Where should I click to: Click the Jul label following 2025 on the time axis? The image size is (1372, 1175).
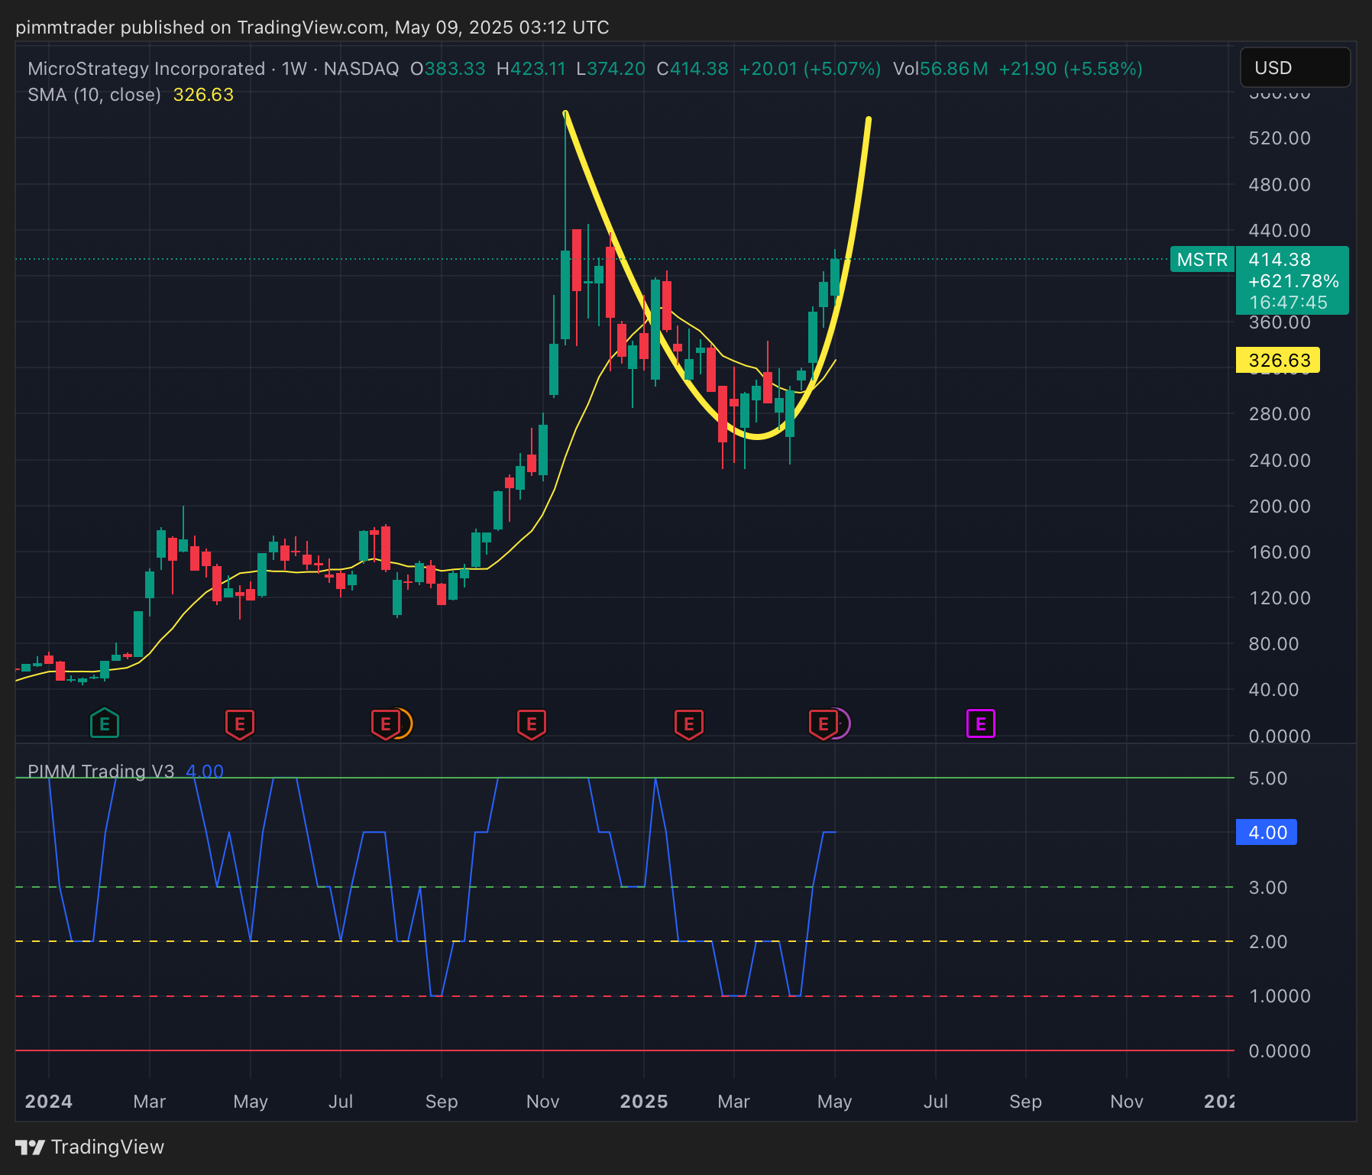tap(936, 1102)
